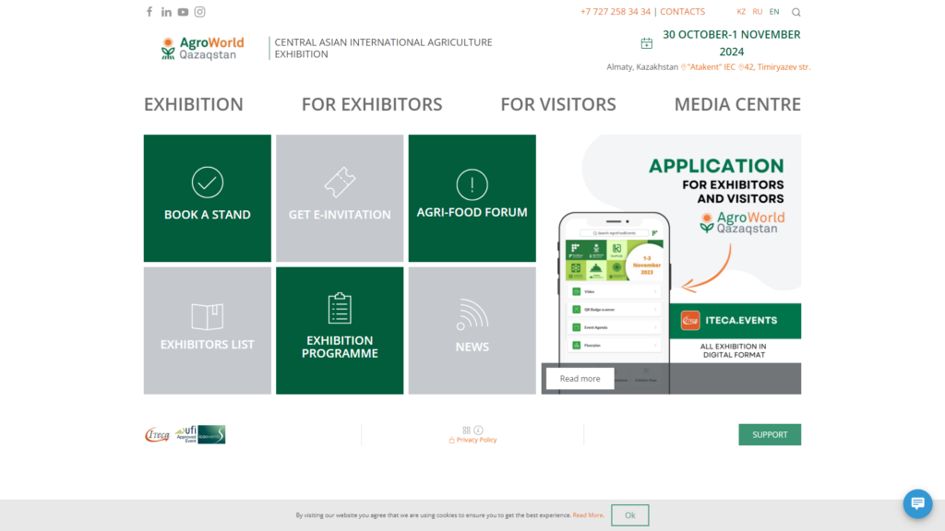This screenshot has width=945, height=531.
Task: Accept cookies with Ok button
Action: click(x=629, y=515)
